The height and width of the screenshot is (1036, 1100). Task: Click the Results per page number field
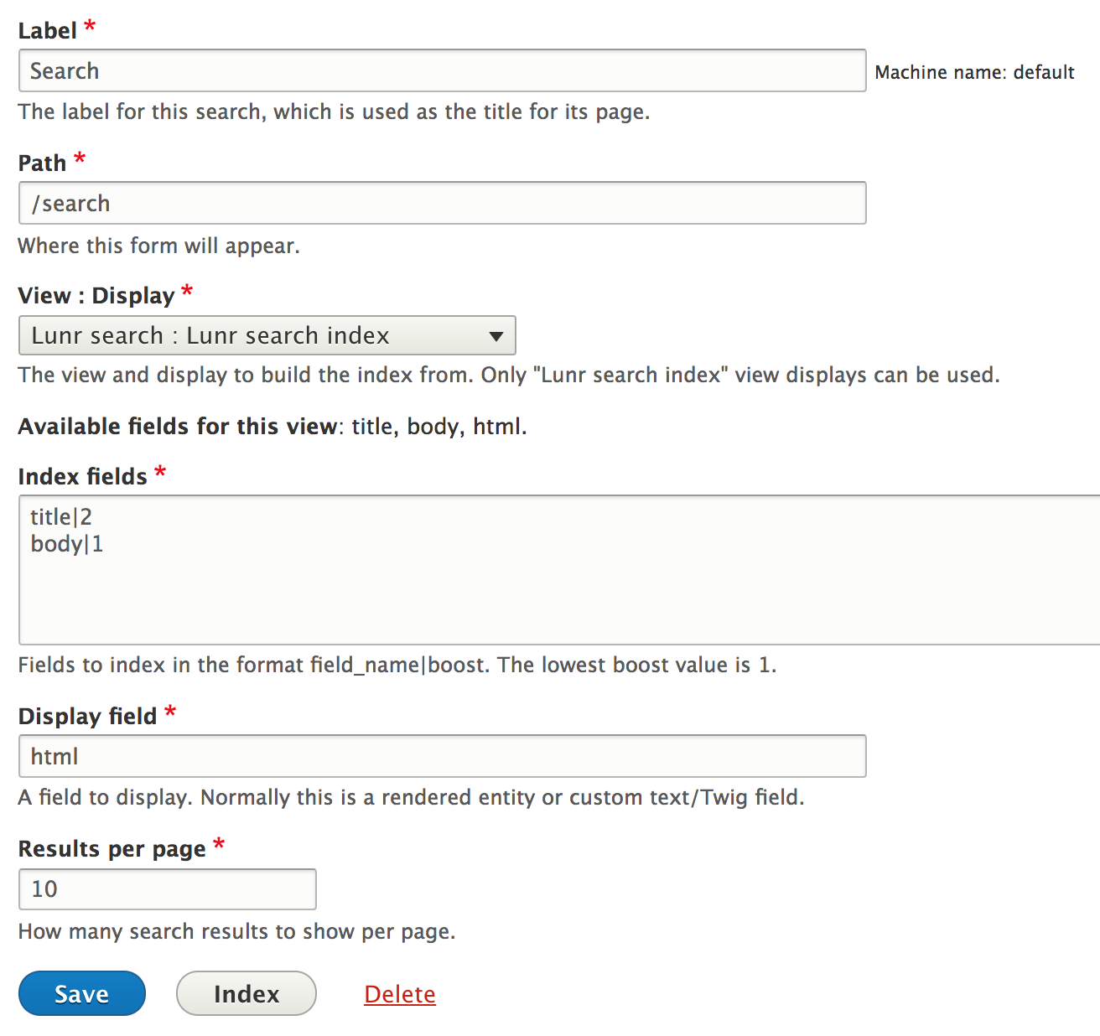point(168,889)
